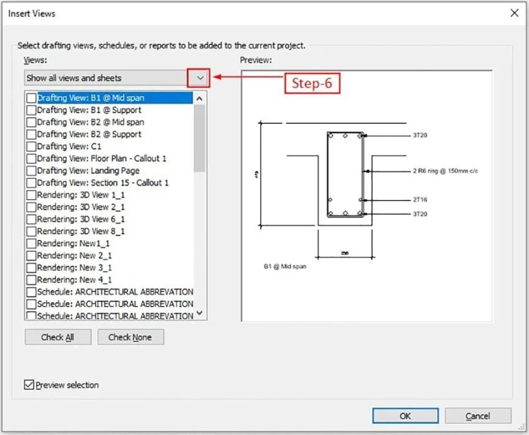Viewport: 529px width, 435px height.
Task: Check Drafting View: B1 @ Mid span checkbox
Action: click(x=31, y=98)
